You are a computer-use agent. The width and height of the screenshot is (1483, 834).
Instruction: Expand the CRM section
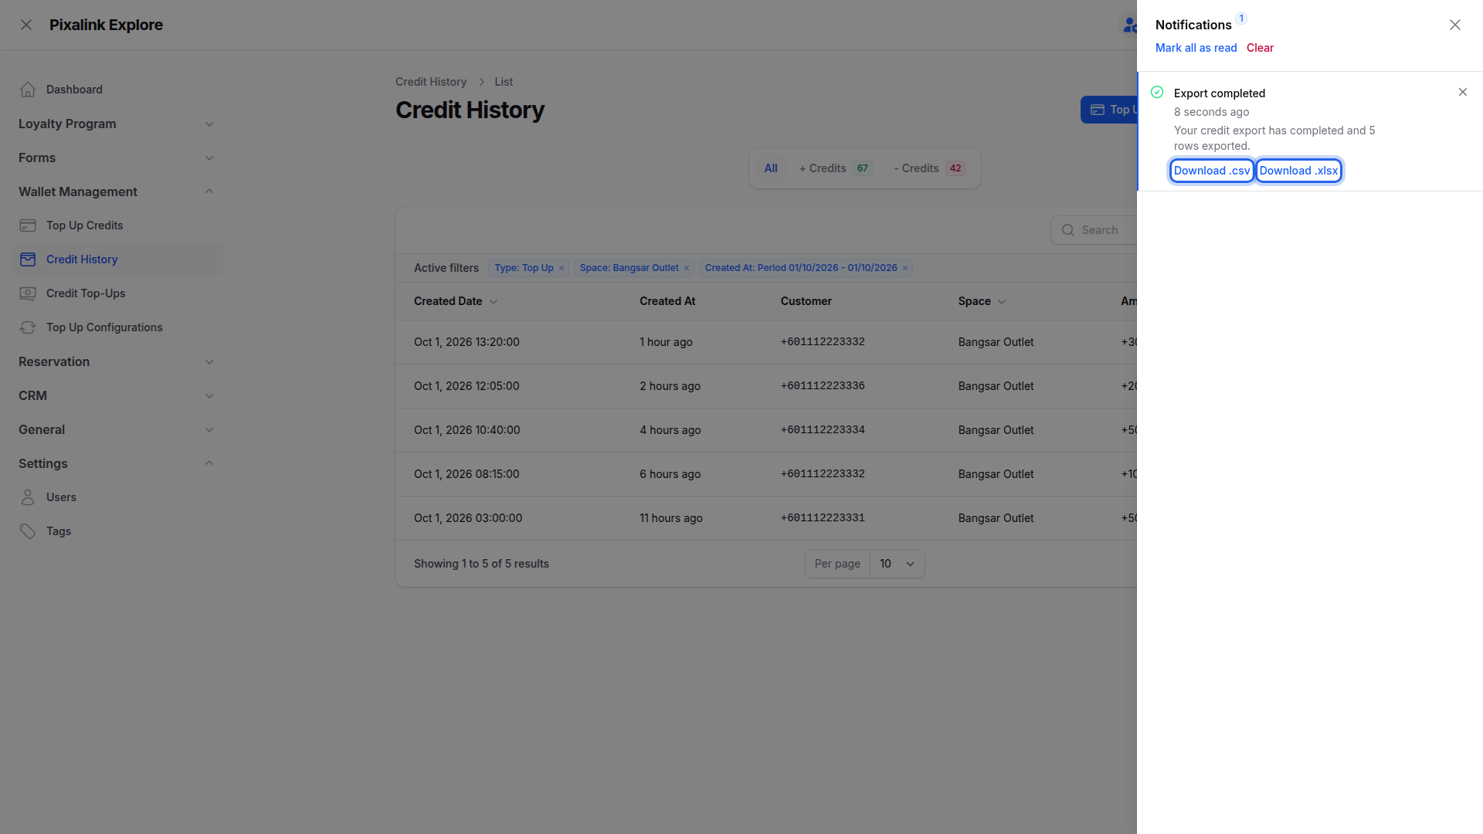pyautogui.click(x=209, y=395)
